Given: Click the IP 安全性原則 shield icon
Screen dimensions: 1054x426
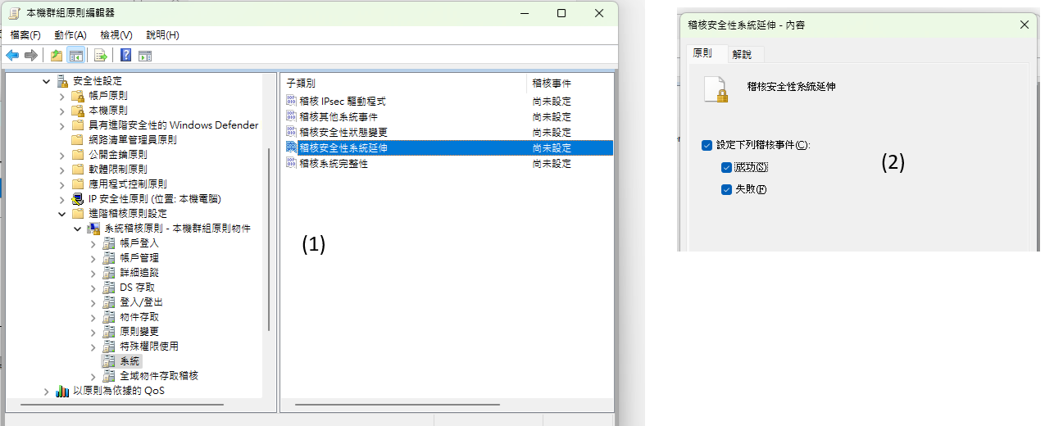Looking at the screenshot, I should coord(78,198).
